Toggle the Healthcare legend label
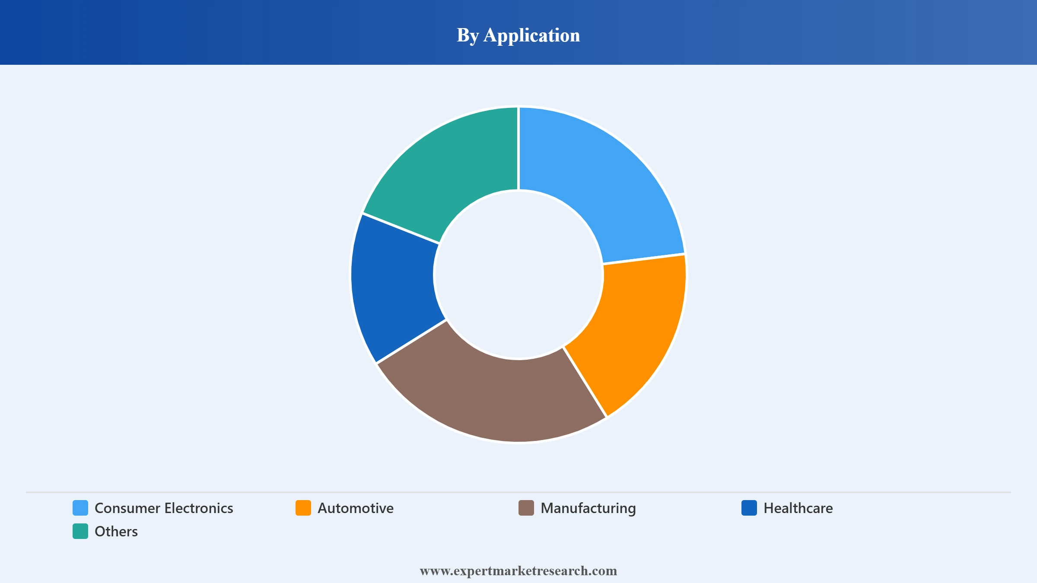 [798, 508]
